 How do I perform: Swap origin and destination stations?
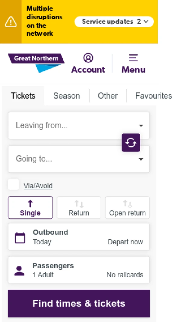[131, 143]
